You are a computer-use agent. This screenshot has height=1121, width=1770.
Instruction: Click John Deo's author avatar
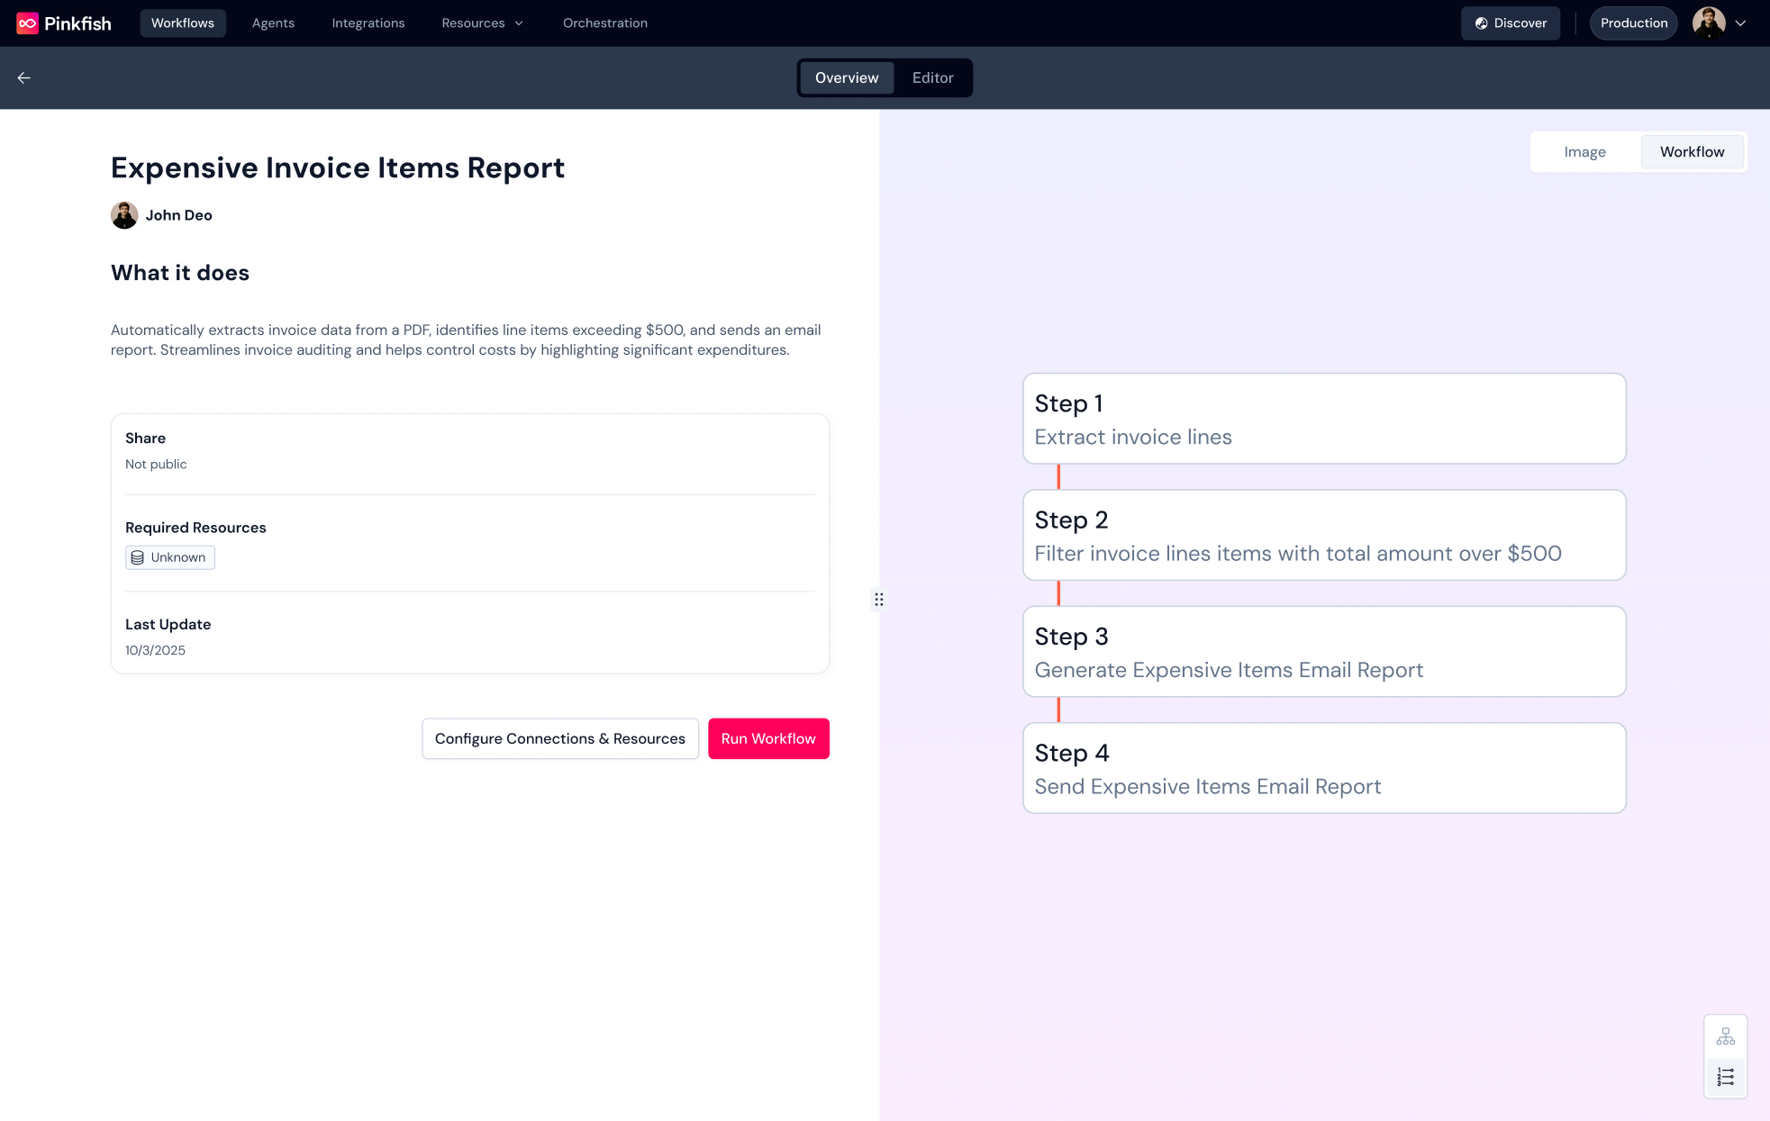[124, 215]
